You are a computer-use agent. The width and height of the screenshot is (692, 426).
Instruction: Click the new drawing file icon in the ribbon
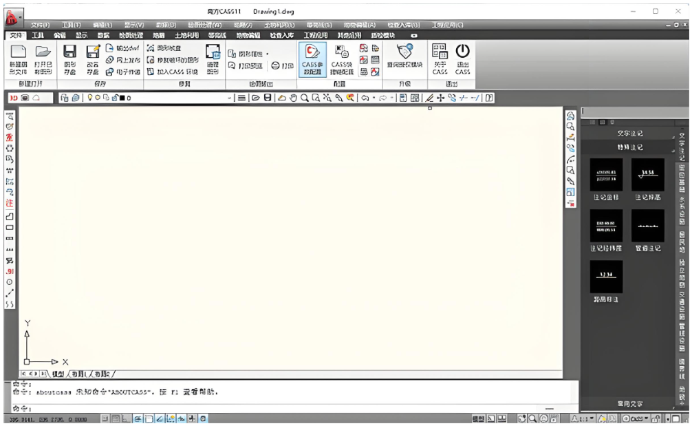coord(19,52)
